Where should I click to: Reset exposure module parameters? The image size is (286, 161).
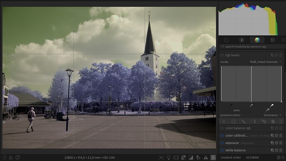click(x=276, y=143)
